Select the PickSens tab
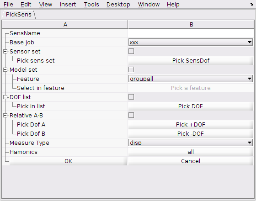The width and height of the screenshot is (256, 201). 18,15
